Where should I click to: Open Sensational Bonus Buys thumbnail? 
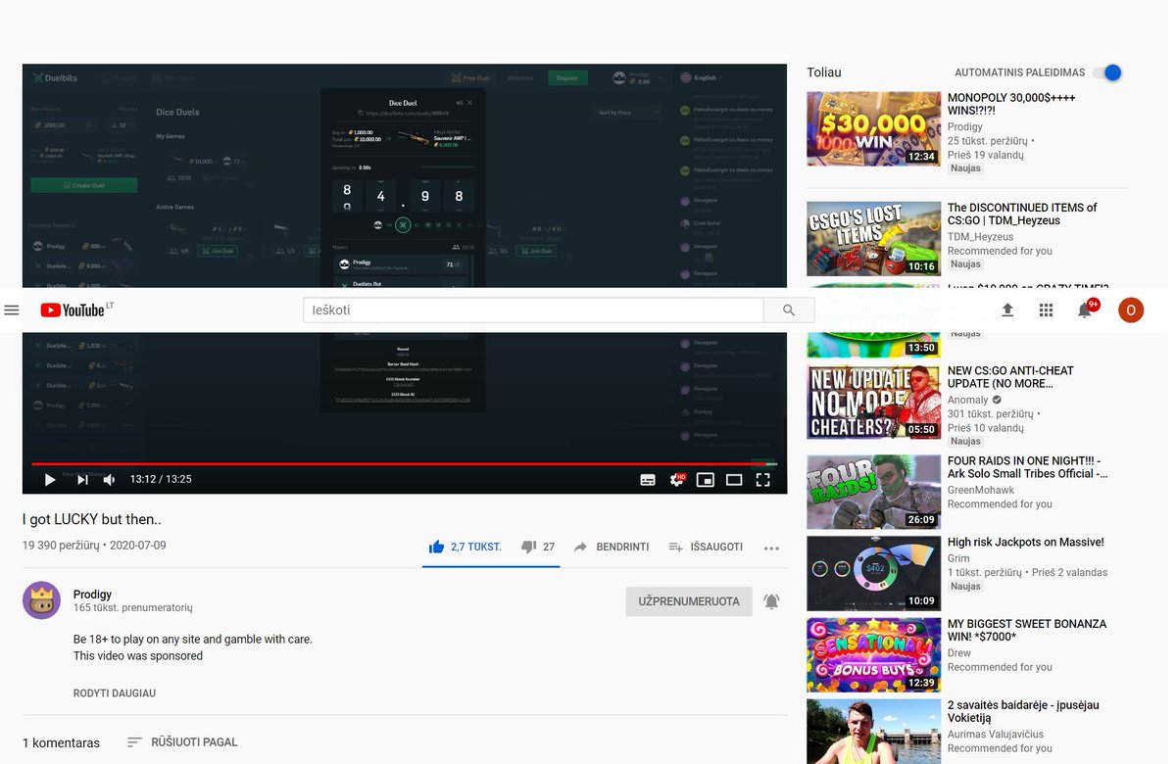coord(873,654)
